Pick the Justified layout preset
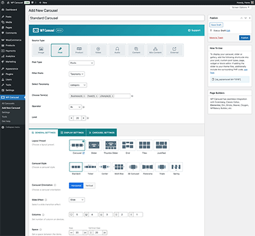This screenshot has width=255, height=236. (161, 145)
